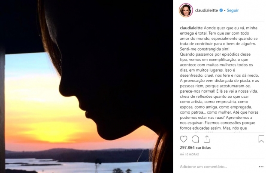Open claudialeitte username in header

point(206,10)
